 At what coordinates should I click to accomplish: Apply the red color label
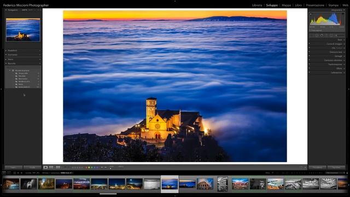pos(86,167)
